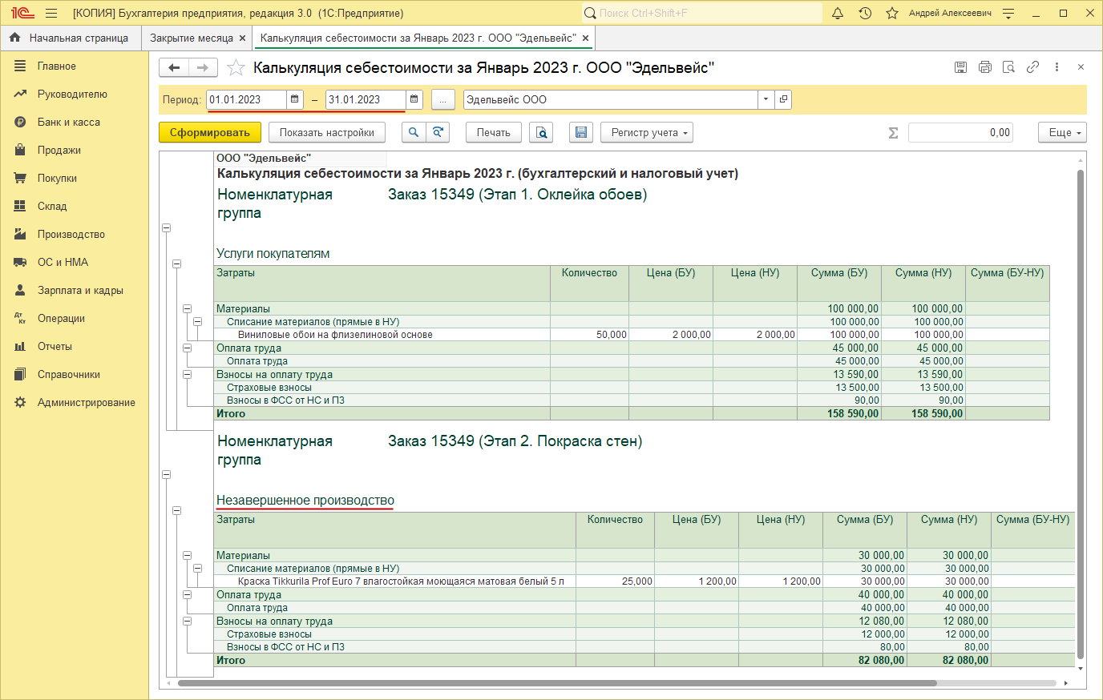Open the 1C main menu hamburger icon

(51, 13)
